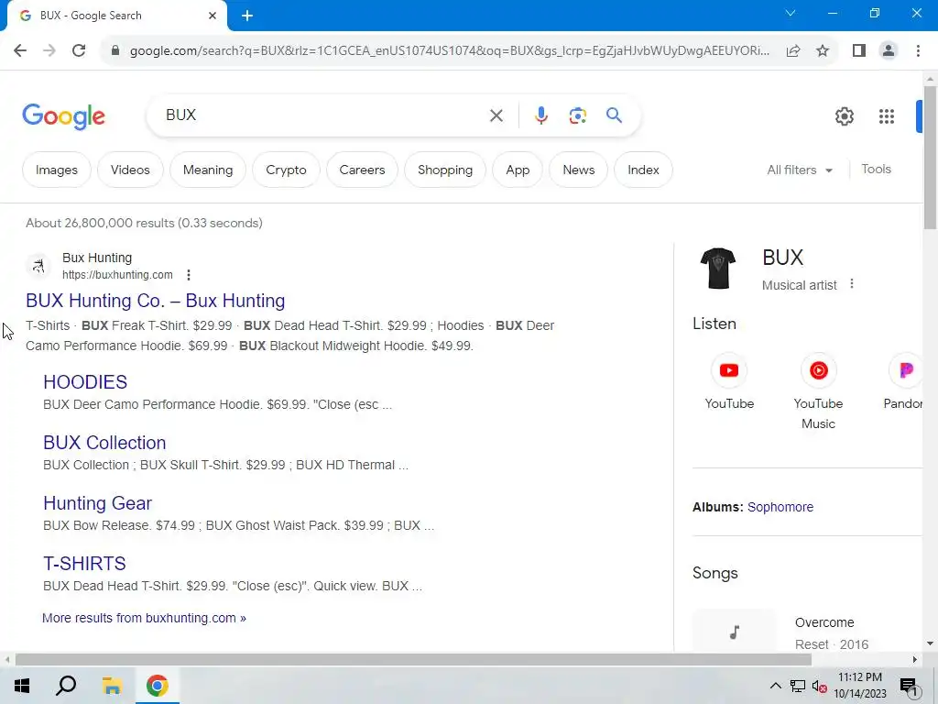Open Bux Hunting site favicon
Screen dimensions: 938x704
(38, 266)
